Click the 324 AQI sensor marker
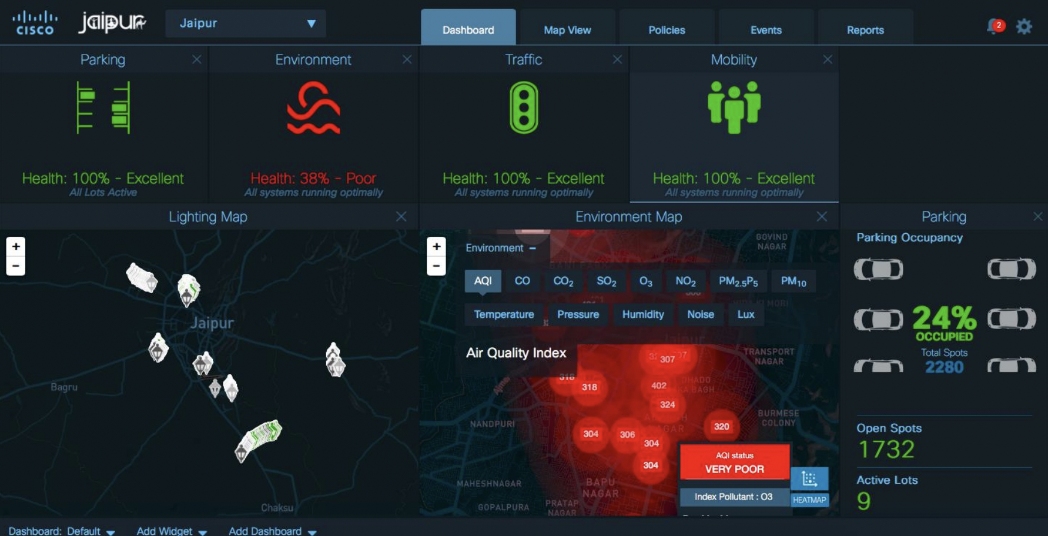Viewport: 1048px width, 536px height. point(667,405)
